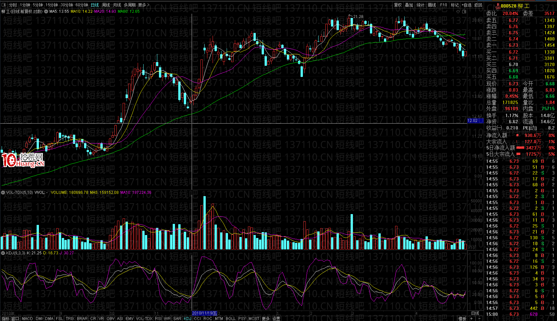
Task: Click the minus zoom-out button
Action: click(x=479, y=319)
